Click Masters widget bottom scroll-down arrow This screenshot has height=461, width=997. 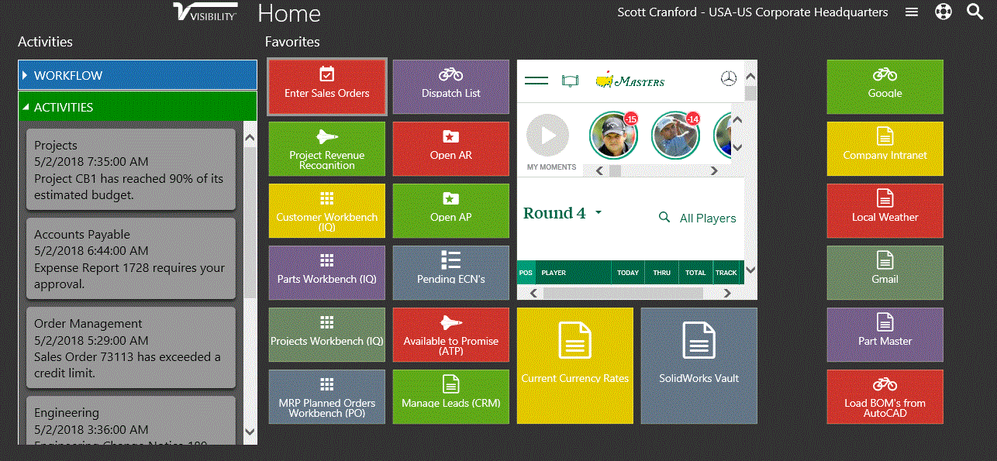pyautogui.click(x=750, y=270)
